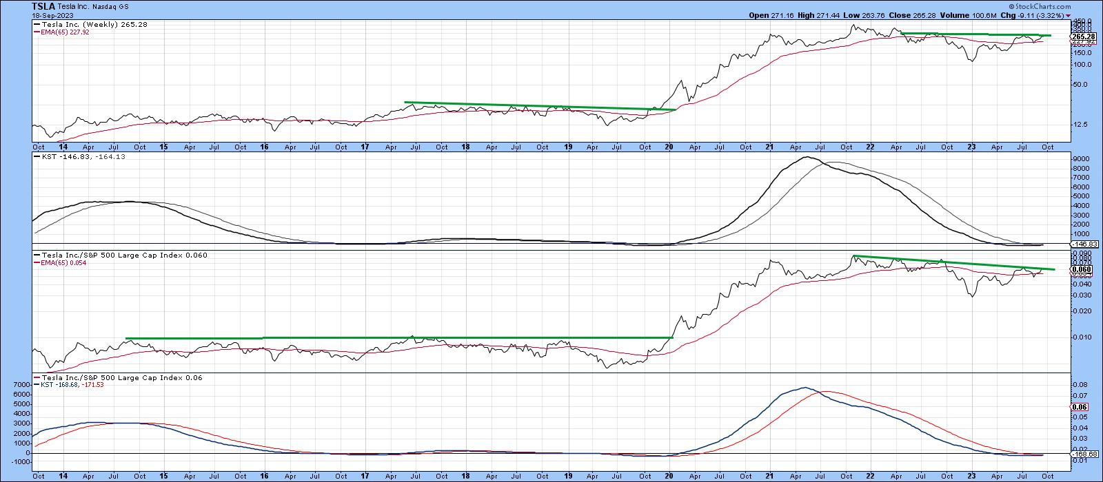Click the -146.83 value tag on KST axis

coord(1085,244)
